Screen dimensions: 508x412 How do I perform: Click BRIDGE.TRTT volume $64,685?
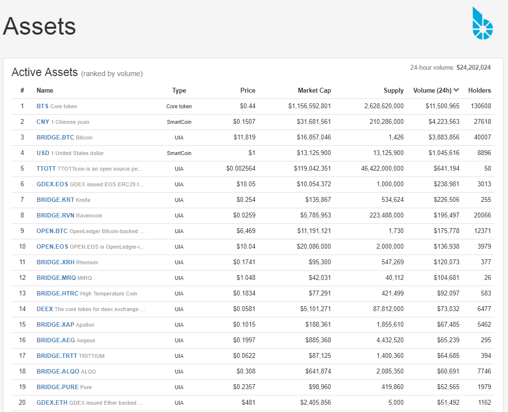[448, 356]
